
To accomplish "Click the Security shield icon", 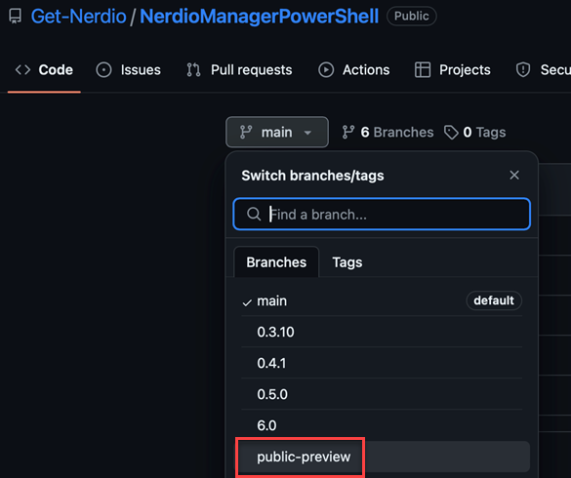I will click(x=523, y=70).
